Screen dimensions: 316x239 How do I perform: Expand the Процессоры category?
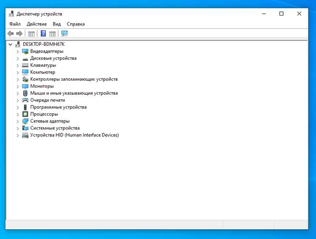pos(18,114)
